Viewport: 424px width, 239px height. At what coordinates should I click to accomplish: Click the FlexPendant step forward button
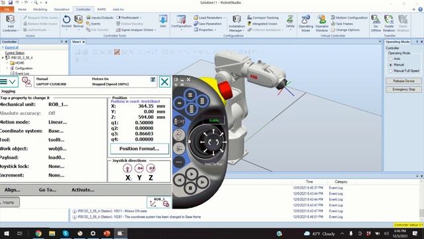point(202,182)
